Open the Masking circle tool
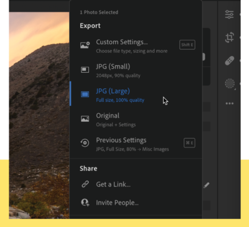This screenshot has width=249, height=227. 230,84
